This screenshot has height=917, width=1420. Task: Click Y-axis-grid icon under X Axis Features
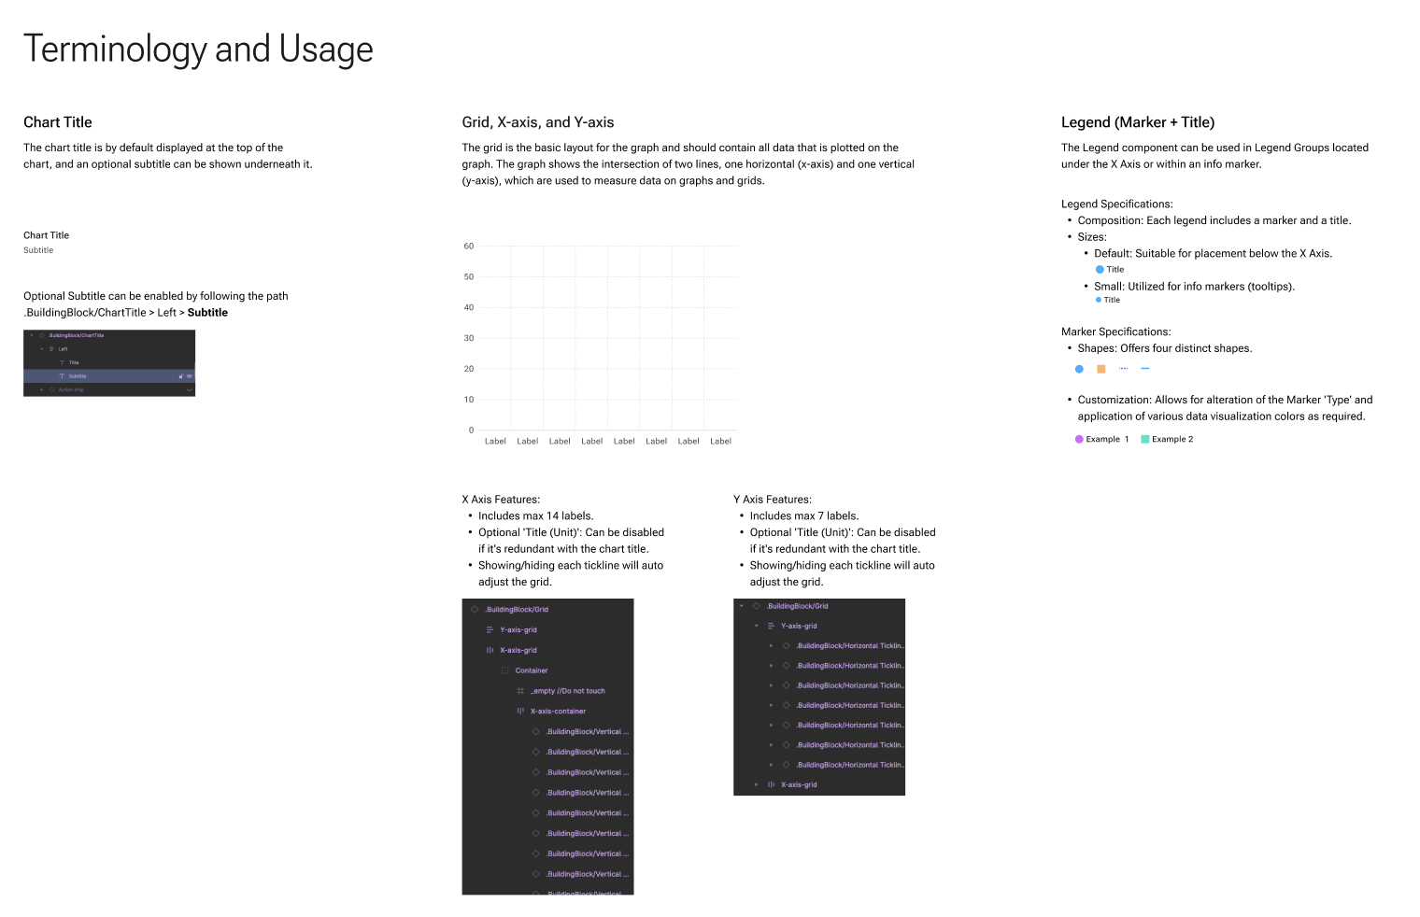(x=490, y=630)
